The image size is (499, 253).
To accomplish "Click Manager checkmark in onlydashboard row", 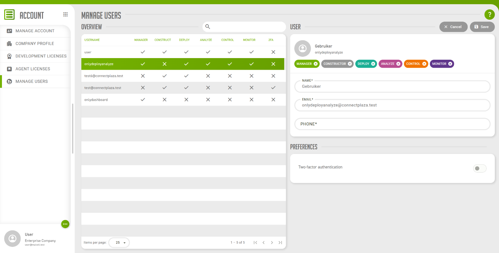I will coord(143,100).
